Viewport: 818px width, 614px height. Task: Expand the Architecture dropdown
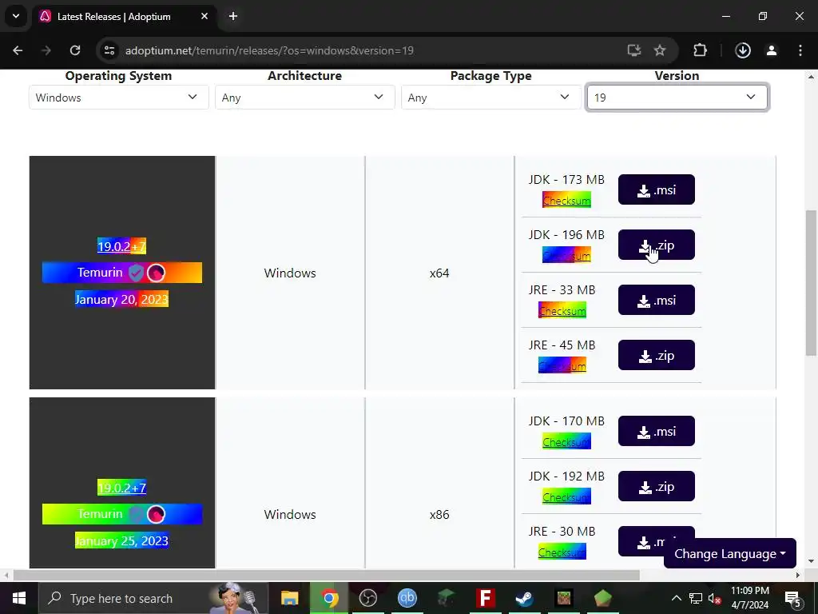[304, 97]
